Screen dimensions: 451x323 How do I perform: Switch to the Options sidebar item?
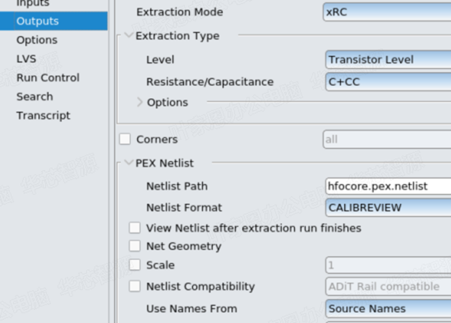37,40
